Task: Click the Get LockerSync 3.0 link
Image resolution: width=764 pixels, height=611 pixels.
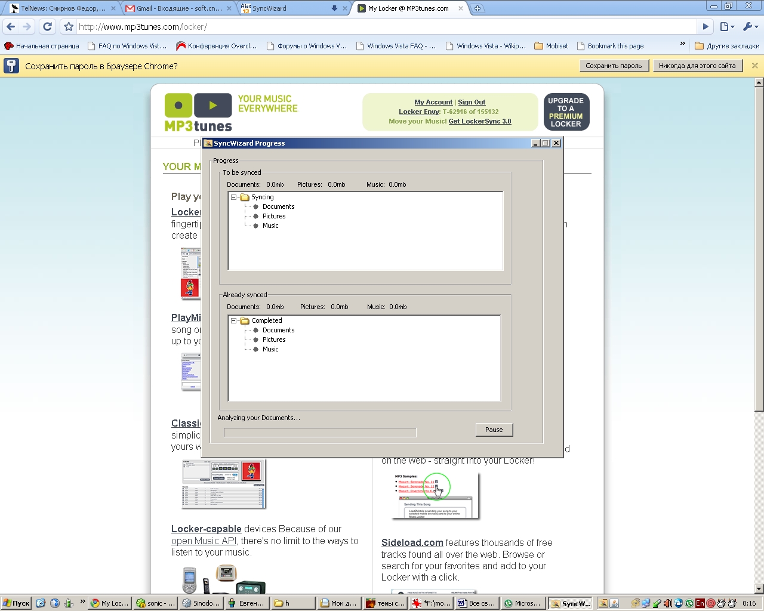Action: coord(480,121)
